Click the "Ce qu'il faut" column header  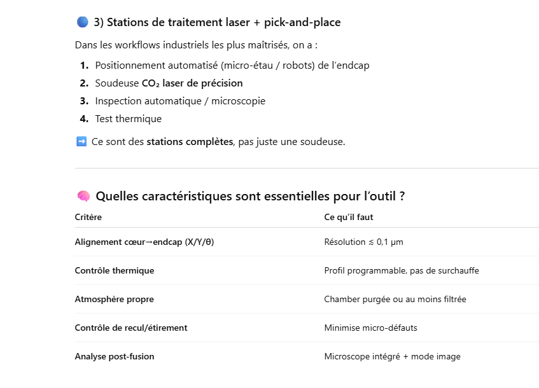pos(349,217)
